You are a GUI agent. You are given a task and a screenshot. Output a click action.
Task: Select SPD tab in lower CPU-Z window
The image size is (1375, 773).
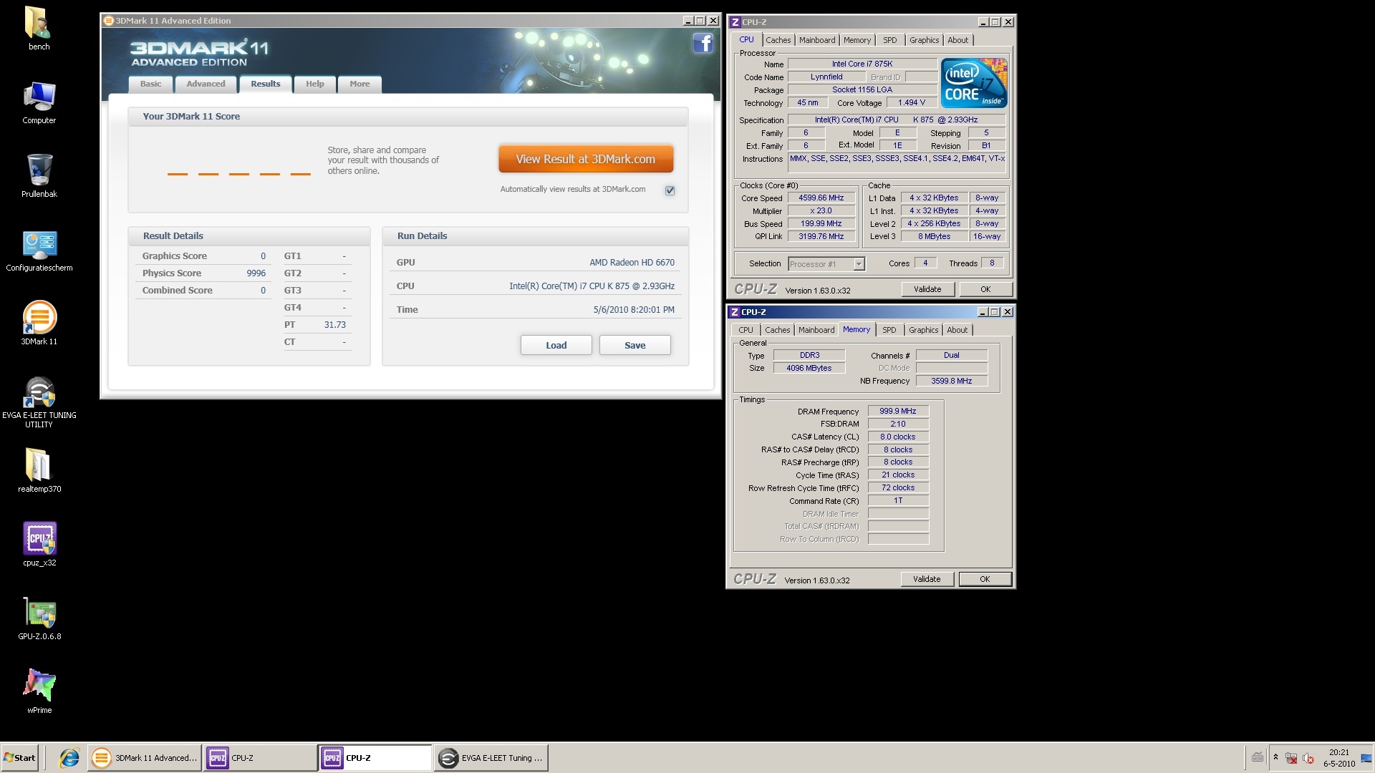coord(889,330)
